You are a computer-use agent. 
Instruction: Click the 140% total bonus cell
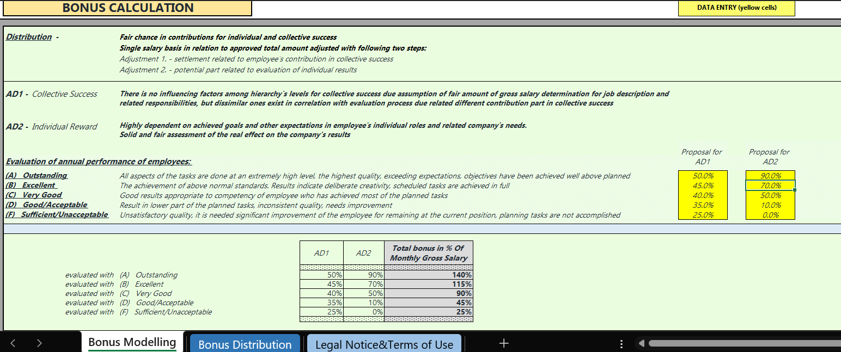coord(428,275)
